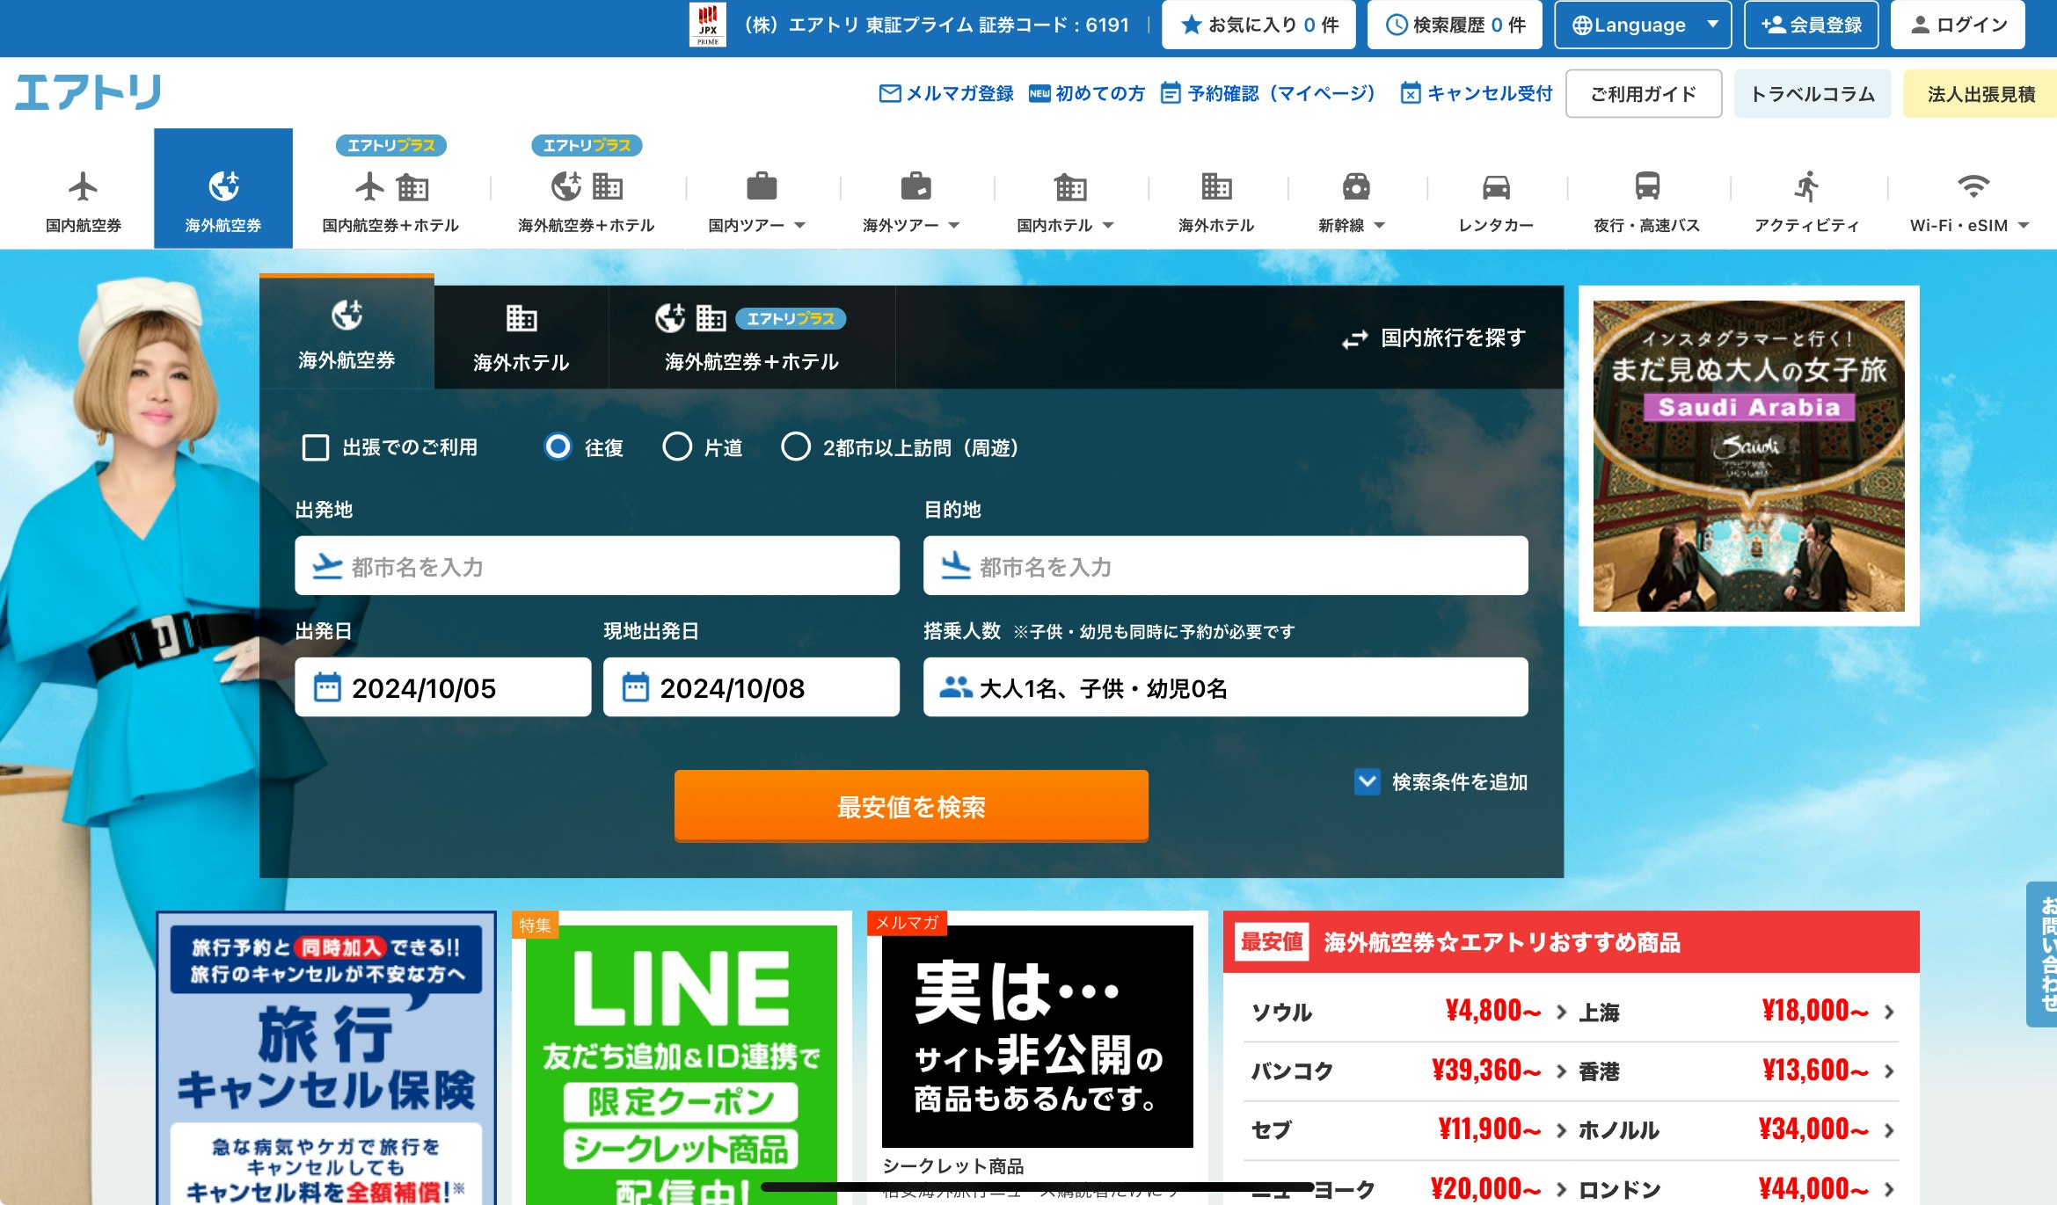This screenshot has height=1205, width=2057.
Task: Open the LINE 限定クーポン banner
Action: pos(681,1058)
